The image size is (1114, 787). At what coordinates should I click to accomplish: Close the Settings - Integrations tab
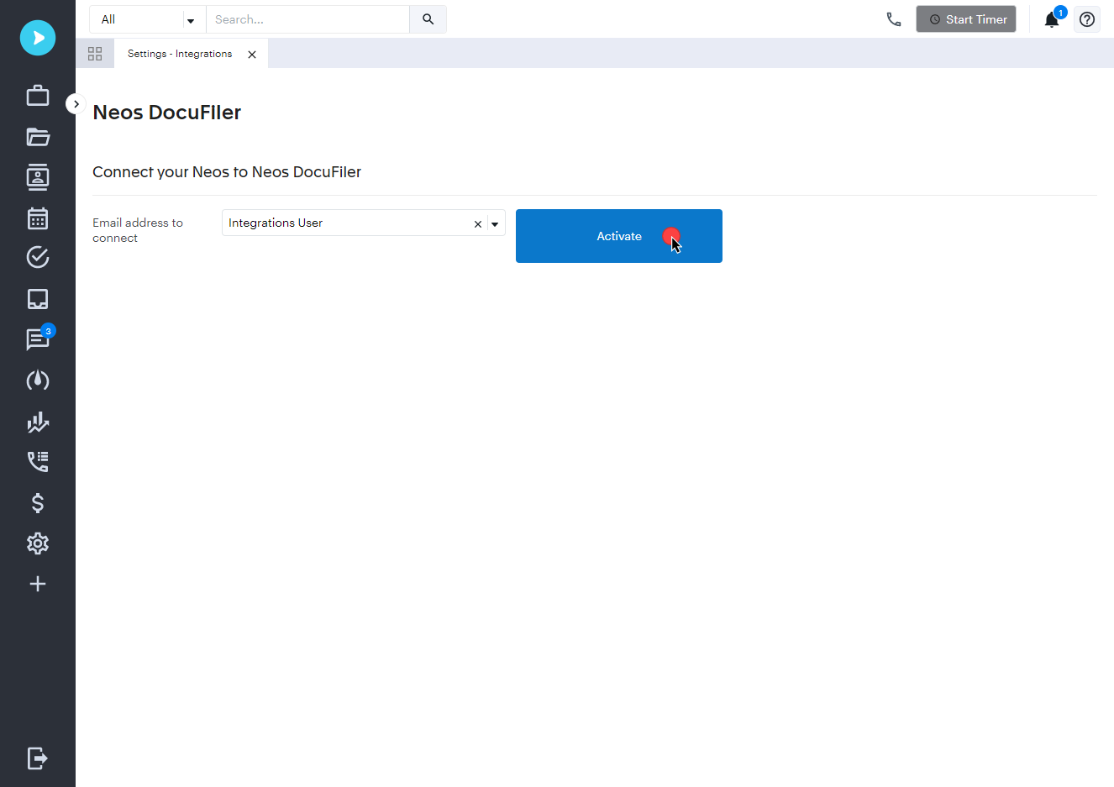(252, 55)
